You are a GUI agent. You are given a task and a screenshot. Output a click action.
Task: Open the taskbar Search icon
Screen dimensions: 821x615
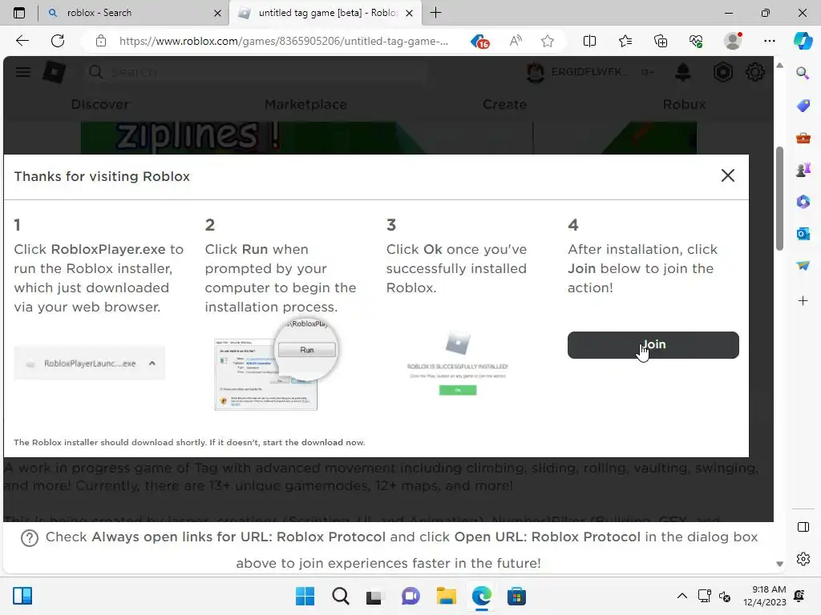coord(340,596)
